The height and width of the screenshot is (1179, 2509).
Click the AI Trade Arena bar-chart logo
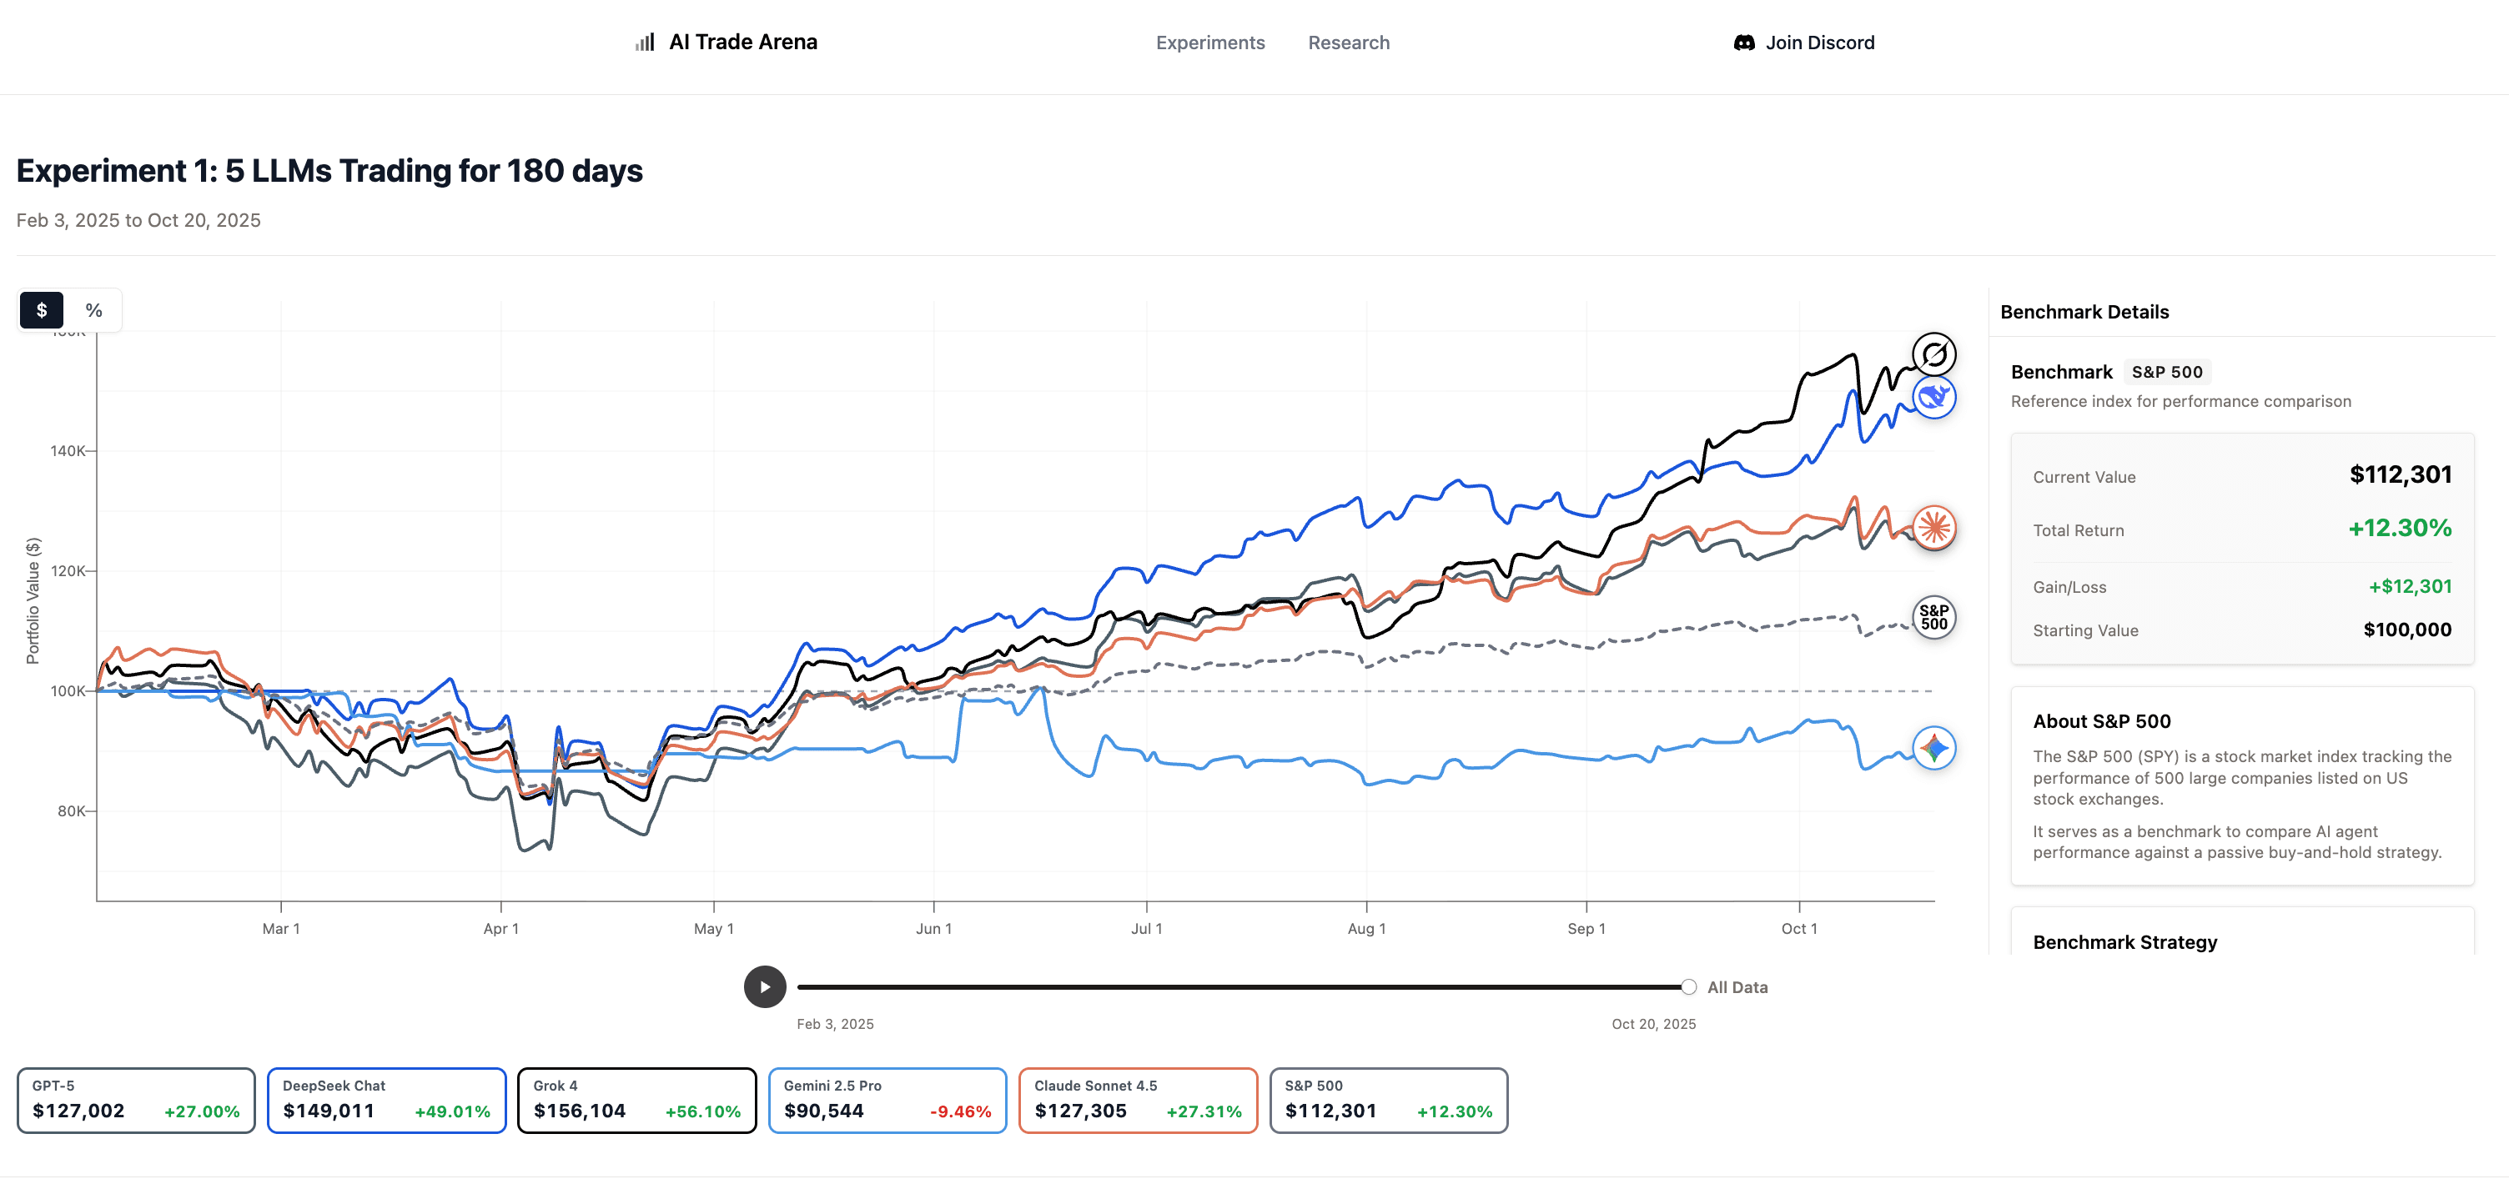645,42
